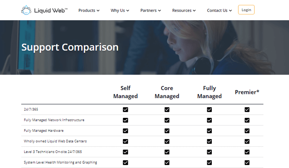The image size is (289, 168).
Task: Open the Partners menu
Action: point(151,11)
